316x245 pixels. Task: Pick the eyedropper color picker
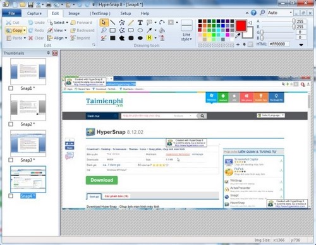(x=238, y=36)
